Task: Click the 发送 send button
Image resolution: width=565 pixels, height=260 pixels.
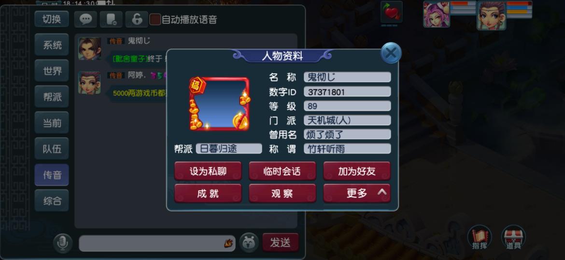Action: tap(281, 242)
